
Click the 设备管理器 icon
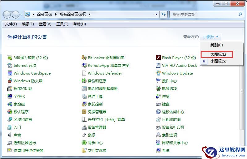84,127
